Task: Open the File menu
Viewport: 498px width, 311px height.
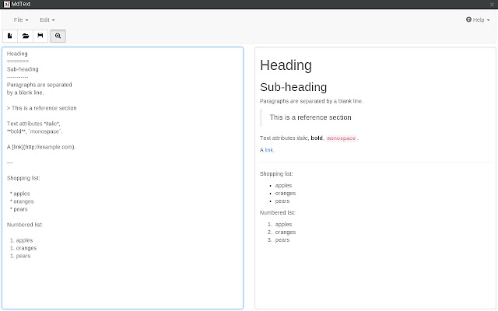Action: point(21,19)
